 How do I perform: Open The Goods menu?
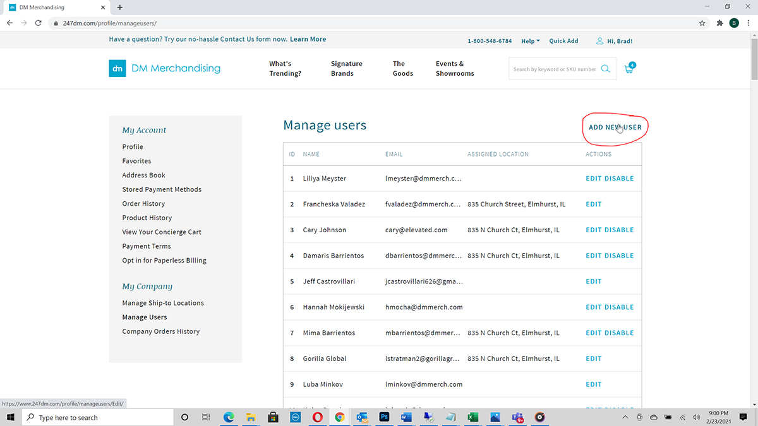click(x=403, y=68)
